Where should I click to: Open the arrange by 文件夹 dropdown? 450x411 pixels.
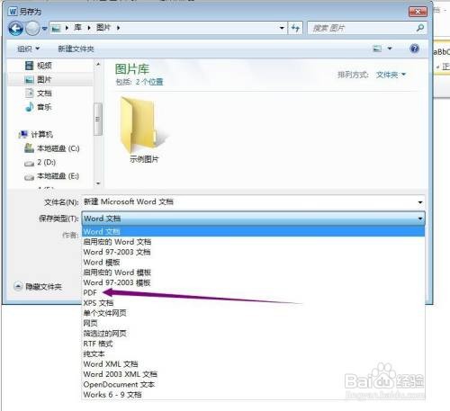click(391, 75)
